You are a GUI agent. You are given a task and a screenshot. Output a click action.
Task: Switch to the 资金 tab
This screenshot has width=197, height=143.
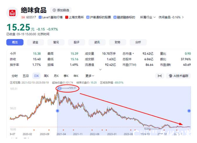pyautogui.click(x=35, y=42)
